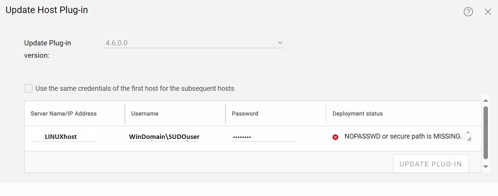Click the Password column header
This screenshot has height=196, width=498.
pyautogui.click(x=245, y=114)
